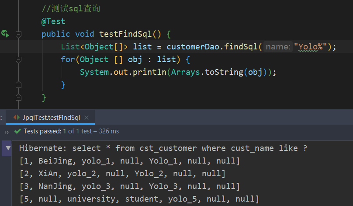Click Arrays in the println statement
The image size is (353, 206).
[x=185, y=72]
